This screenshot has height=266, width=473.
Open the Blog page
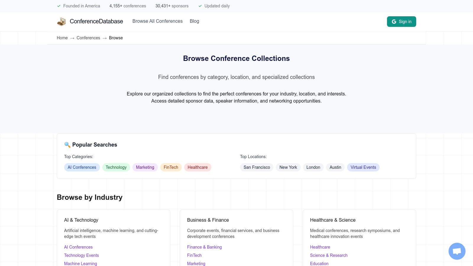click(194, 21)
